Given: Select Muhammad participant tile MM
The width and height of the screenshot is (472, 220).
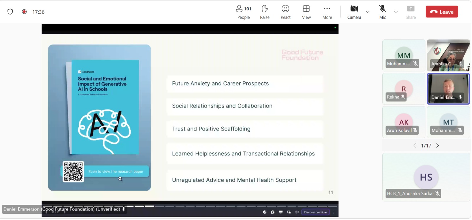Looking at the screenshot, I should click(x=404, y=55).
